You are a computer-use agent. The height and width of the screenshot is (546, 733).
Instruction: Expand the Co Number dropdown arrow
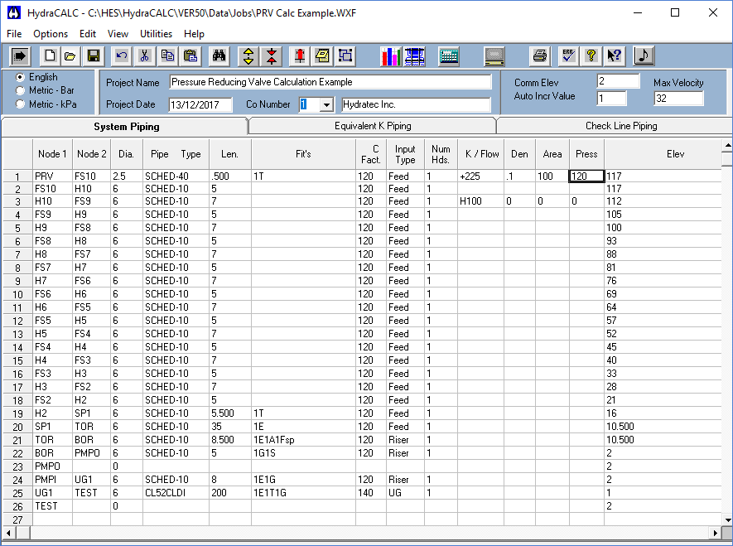click(x=327, y=104)
